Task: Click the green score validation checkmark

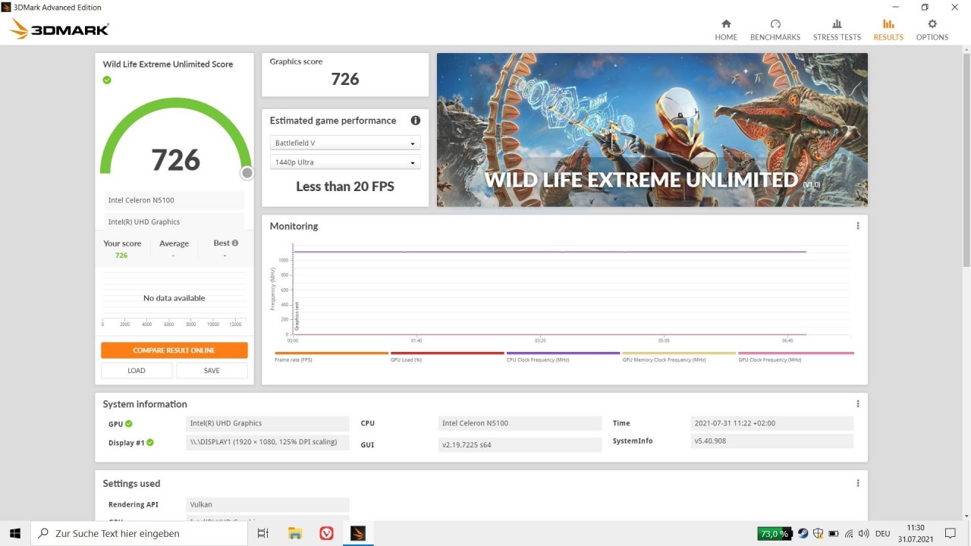Action: tap(107, 80)
